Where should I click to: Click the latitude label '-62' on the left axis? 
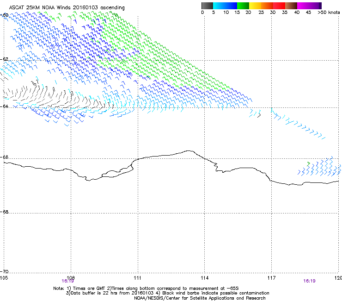(4, 59)
